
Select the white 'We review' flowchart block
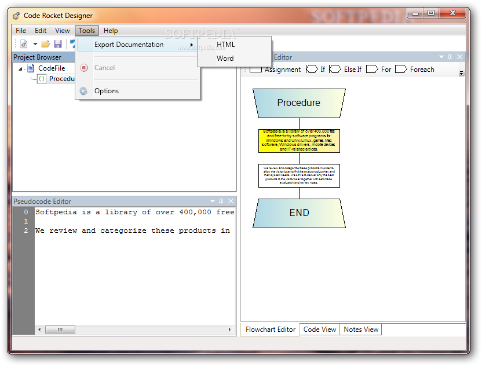click(x=299, y=176)
